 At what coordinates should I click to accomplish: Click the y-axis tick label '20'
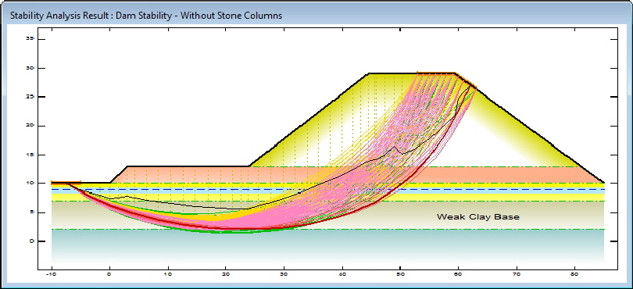tap(30, 126)
